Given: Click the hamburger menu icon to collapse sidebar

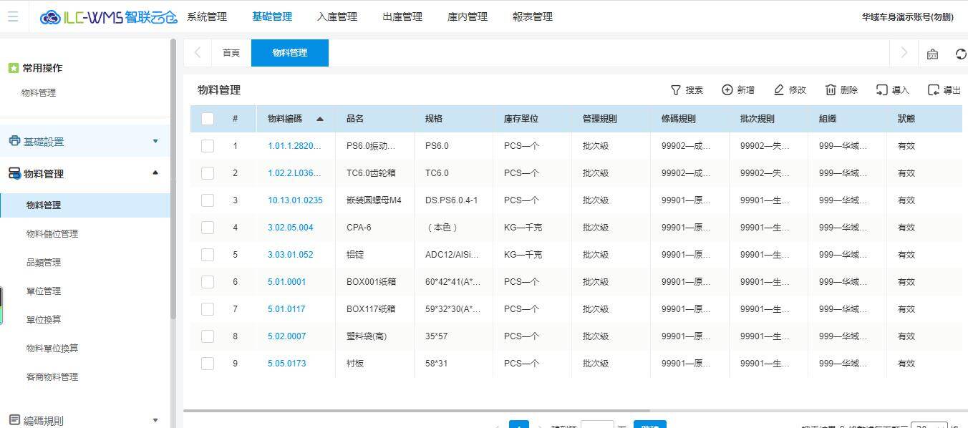Looking at the screenshot, I should (13, 16).
